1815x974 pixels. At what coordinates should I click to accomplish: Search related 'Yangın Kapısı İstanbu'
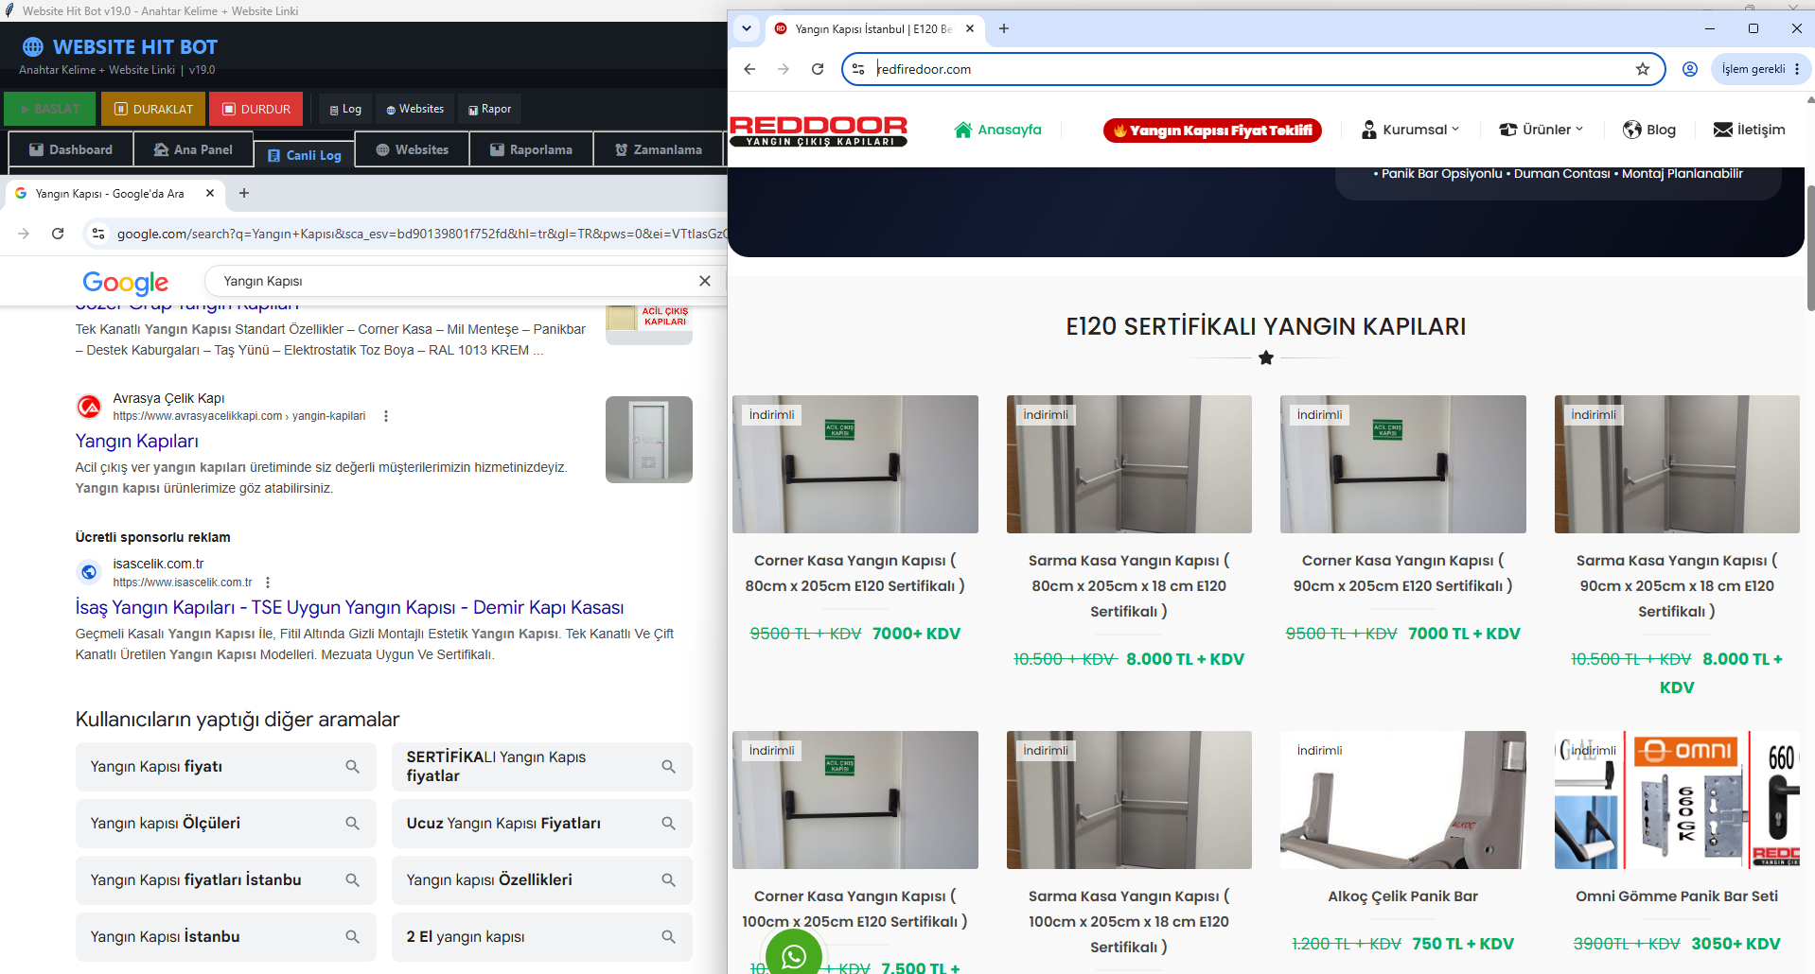pyautogui.click(x=226, y=937)
